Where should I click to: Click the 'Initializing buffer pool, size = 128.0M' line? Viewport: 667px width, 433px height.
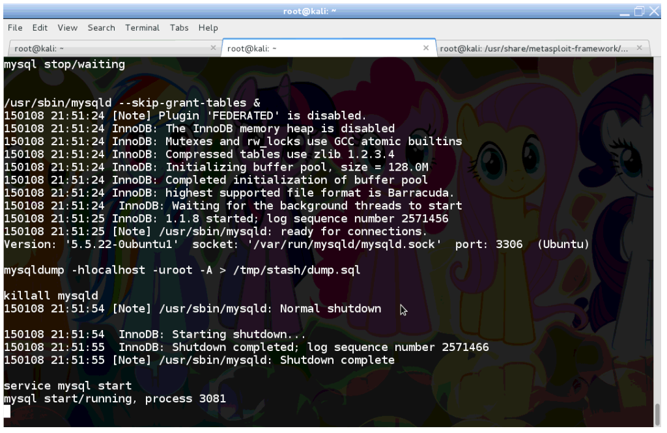coord(216,167)
